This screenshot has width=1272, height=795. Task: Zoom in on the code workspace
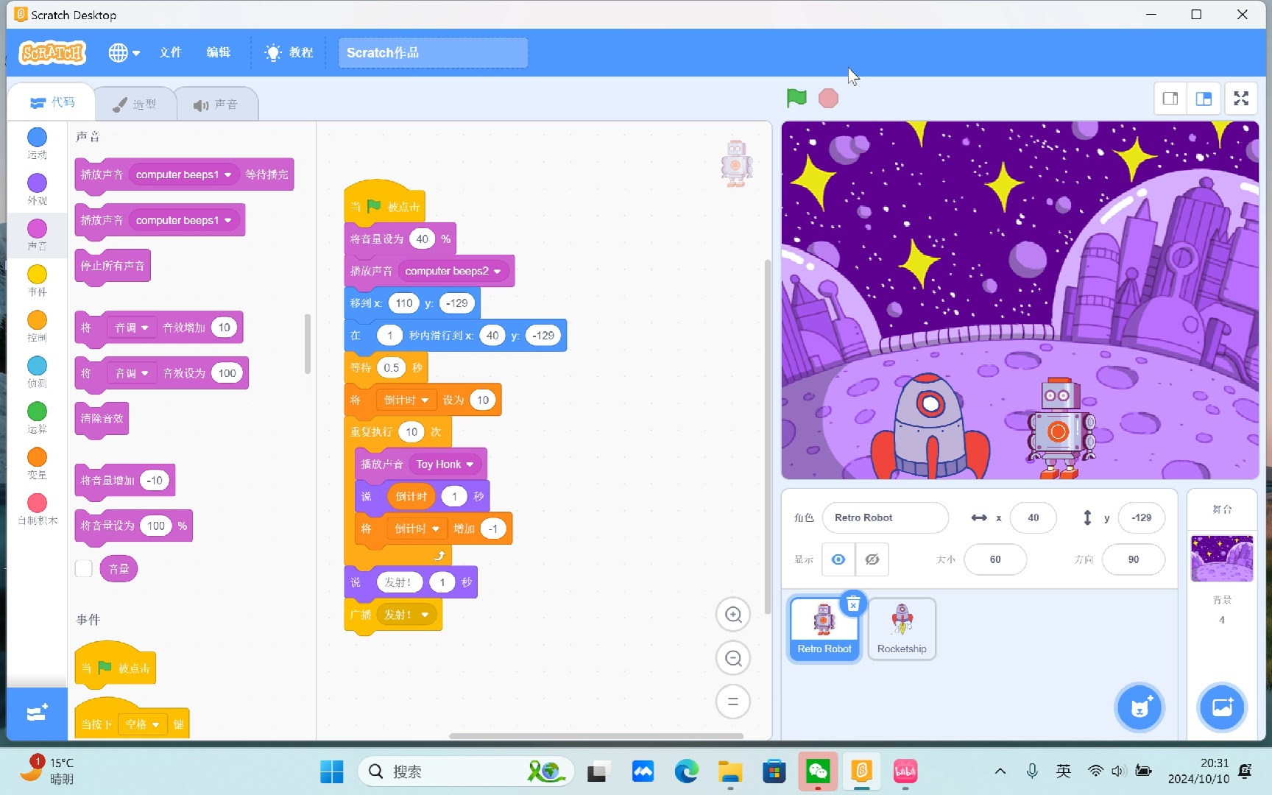(733, 615)
